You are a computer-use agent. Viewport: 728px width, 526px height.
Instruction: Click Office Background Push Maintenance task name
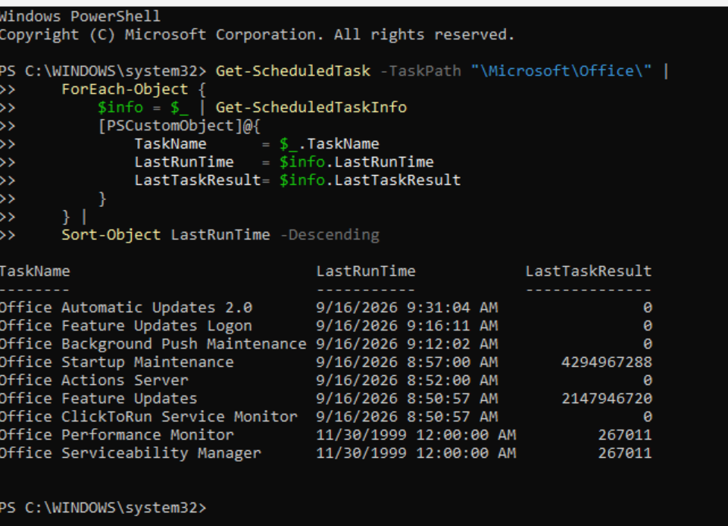[x=153, y=344]
